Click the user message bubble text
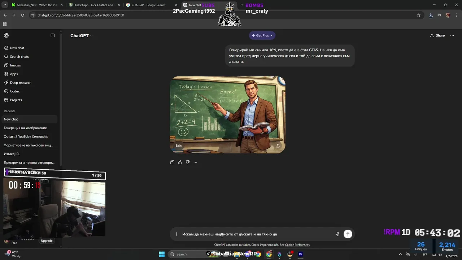This screenshot has height=260, width=462. (x=289, y=56)
